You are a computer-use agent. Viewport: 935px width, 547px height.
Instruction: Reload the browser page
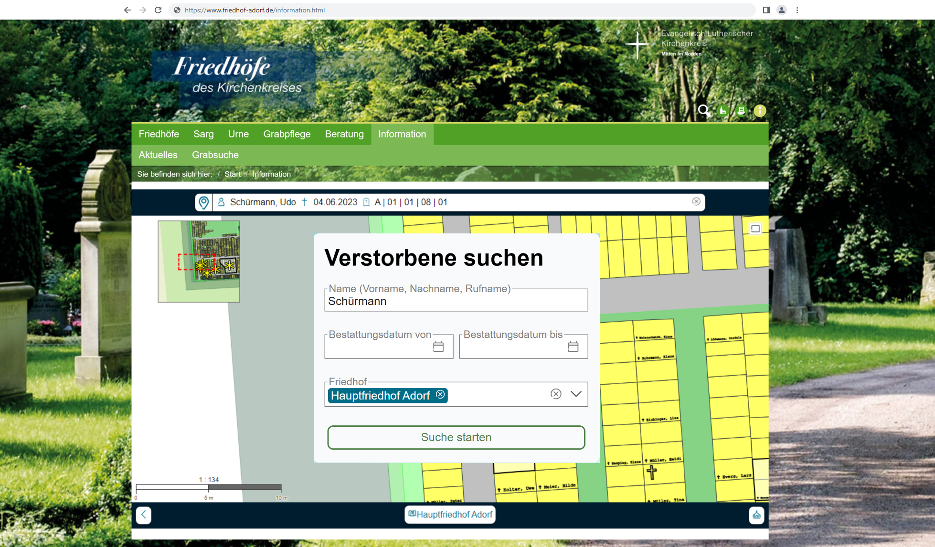click(x=158, y=10)
